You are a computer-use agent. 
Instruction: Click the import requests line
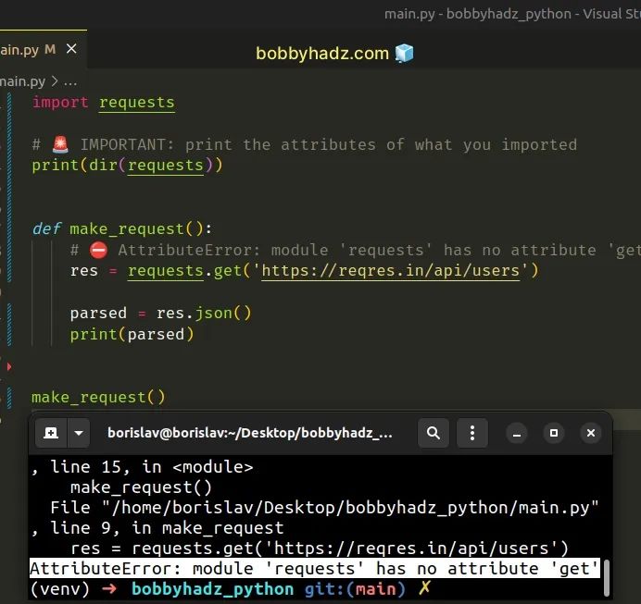[104, 103]
